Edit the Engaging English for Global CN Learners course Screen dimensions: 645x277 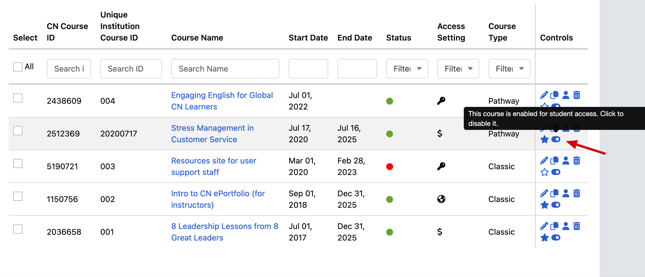[x=544, y=95]
